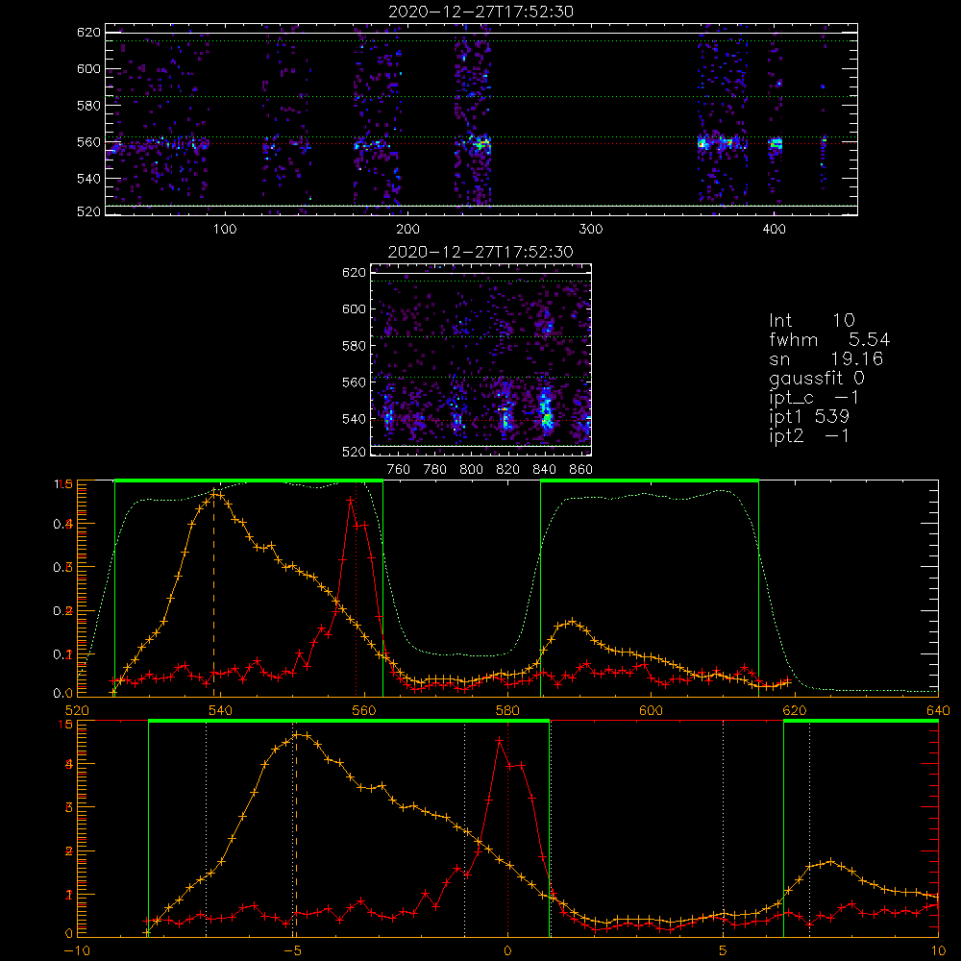
Task: Click x-axis label 10 on bottom plot
Action: pos(938,951)
